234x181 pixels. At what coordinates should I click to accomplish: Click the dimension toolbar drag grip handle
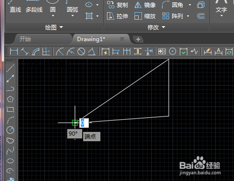pos(7,51)
